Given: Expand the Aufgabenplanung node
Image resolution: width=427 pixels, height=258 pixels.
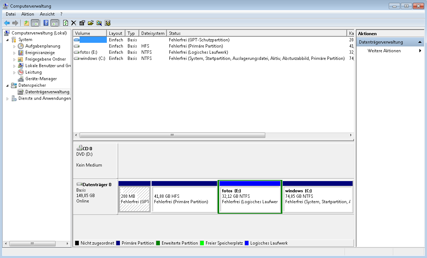Looking at the screenshot, I should pyautogui.click(x=14, y=46).
